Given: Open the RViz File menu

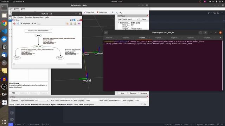Looking at the screenshot, I should click(x=11, y=9).
